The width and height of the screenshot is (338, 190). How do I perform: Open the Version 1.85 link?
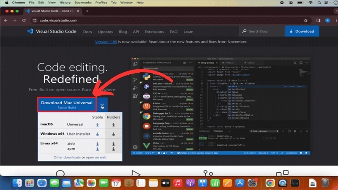[x=106, y=42]
